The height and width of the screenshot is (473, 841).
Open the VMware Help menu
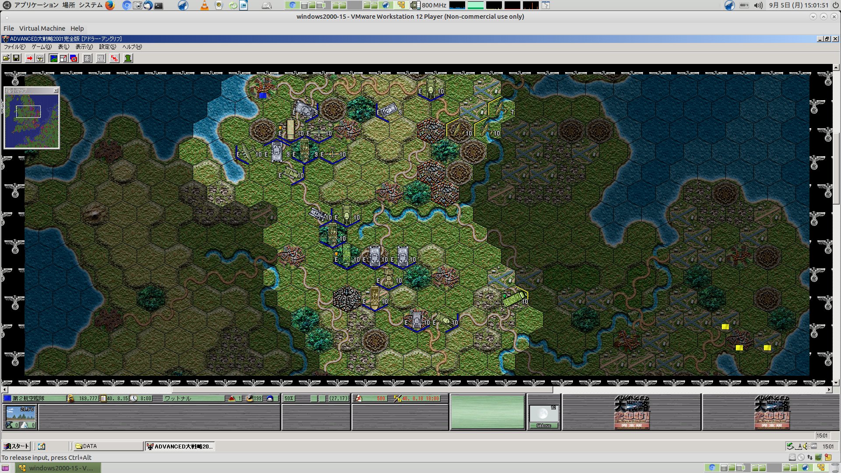(77, 28)
